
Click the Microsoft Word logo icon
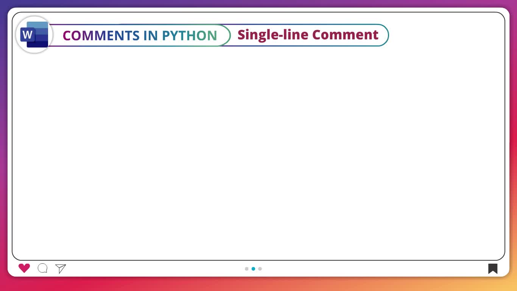34,35
